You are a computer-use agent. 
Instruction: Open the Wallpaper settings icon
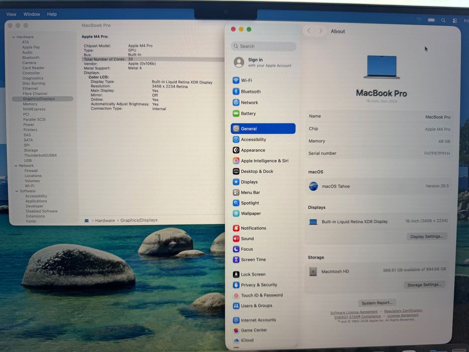click(x=236, y=213)
